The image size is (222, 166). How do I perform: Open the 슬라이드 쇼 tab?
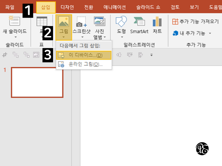(x=148, y=7)
